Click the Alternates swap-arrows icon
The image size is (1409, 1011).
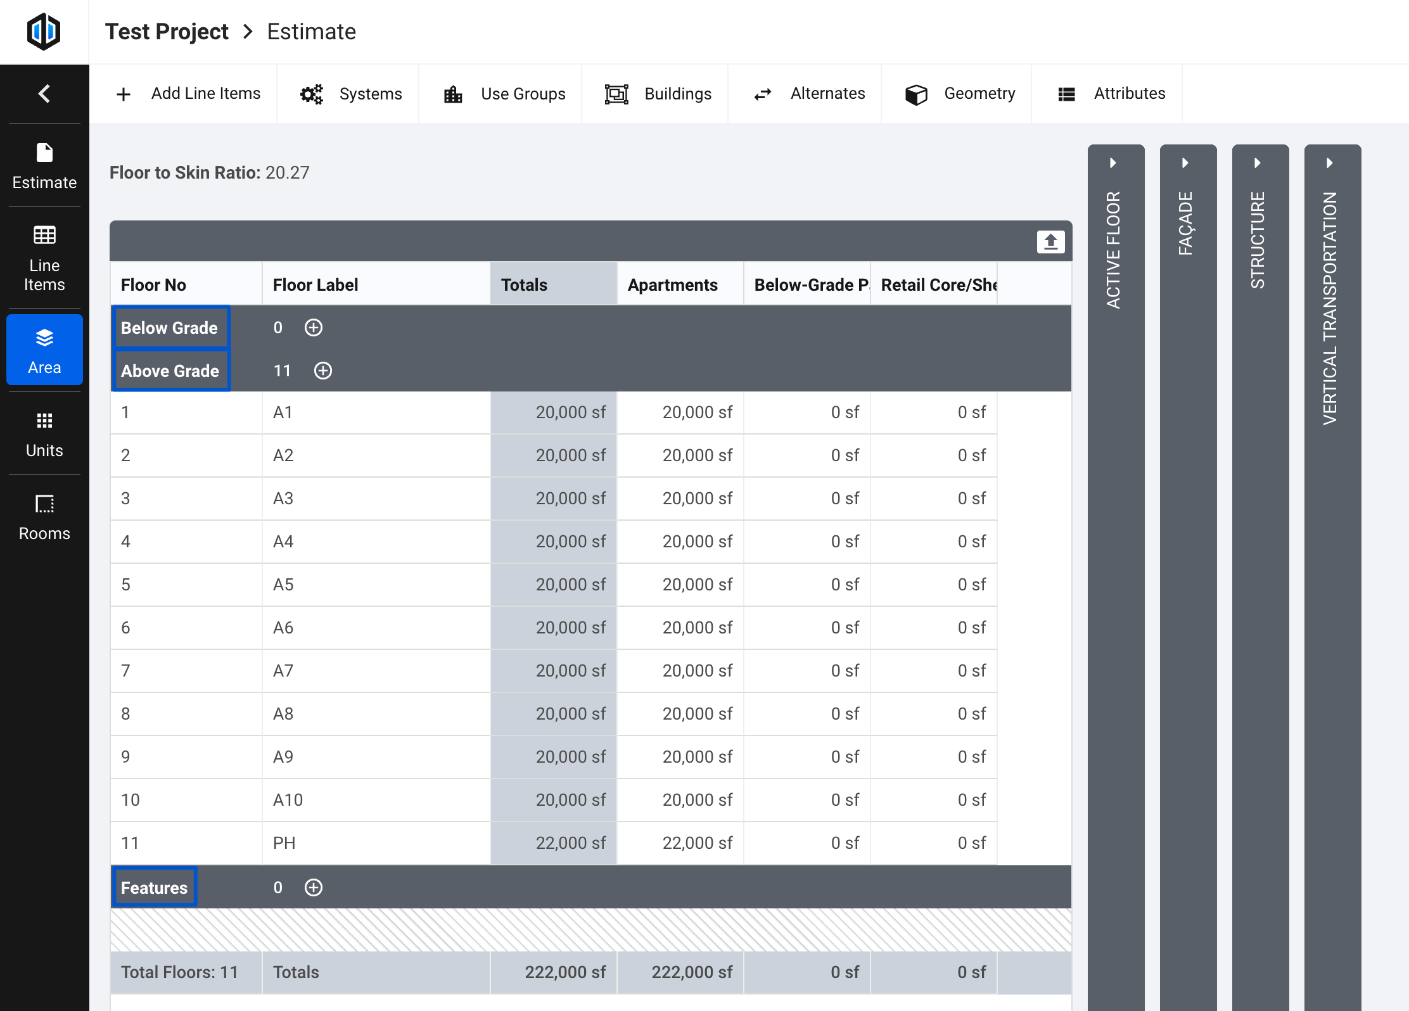pos(762,93)
